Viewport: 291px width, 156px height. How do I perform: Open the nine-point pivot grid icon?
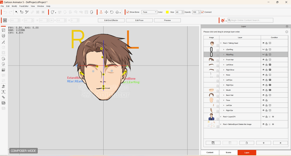coord(5,20)
